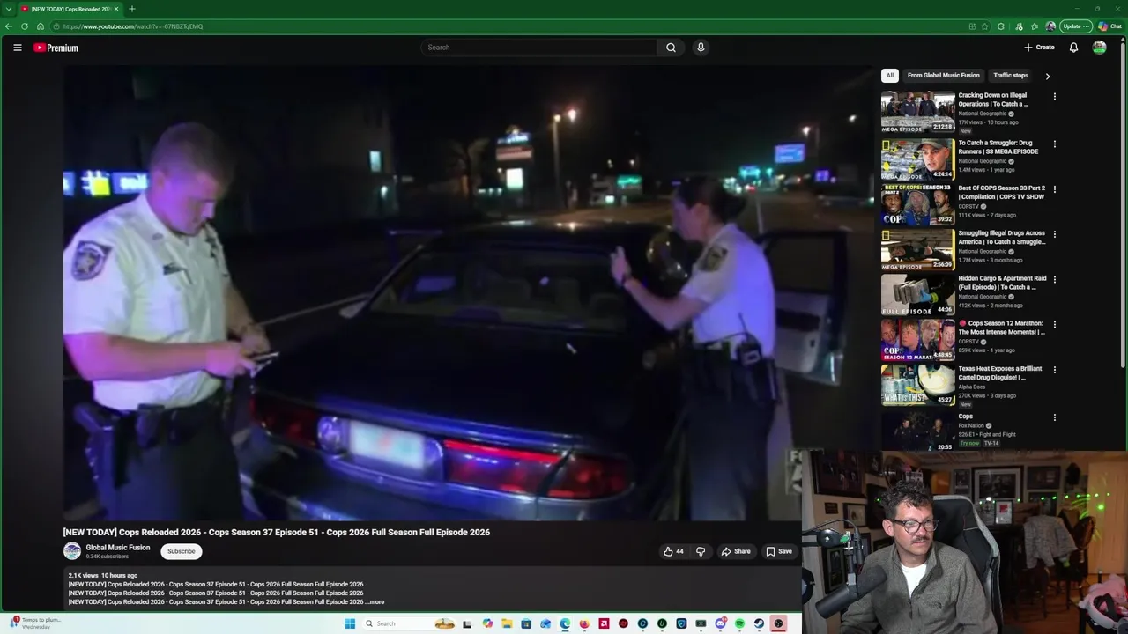Viewport: 1128px width, 634px height.
Task: Open Hidden Cargo & Apartment Raid title
Action: (1002, 283)
